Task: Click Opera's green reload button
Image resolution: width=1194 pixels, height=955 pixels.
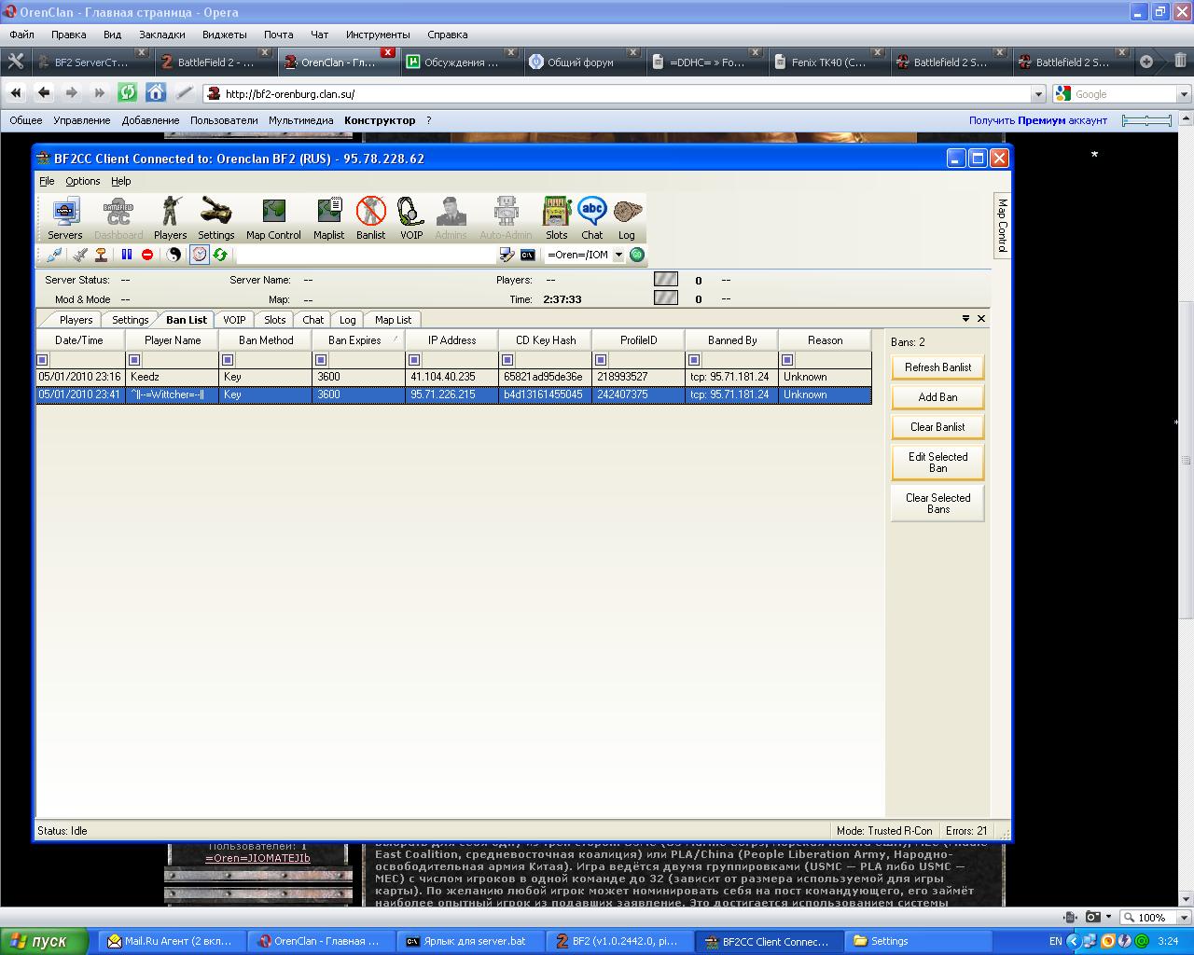Action: (128, 92)
